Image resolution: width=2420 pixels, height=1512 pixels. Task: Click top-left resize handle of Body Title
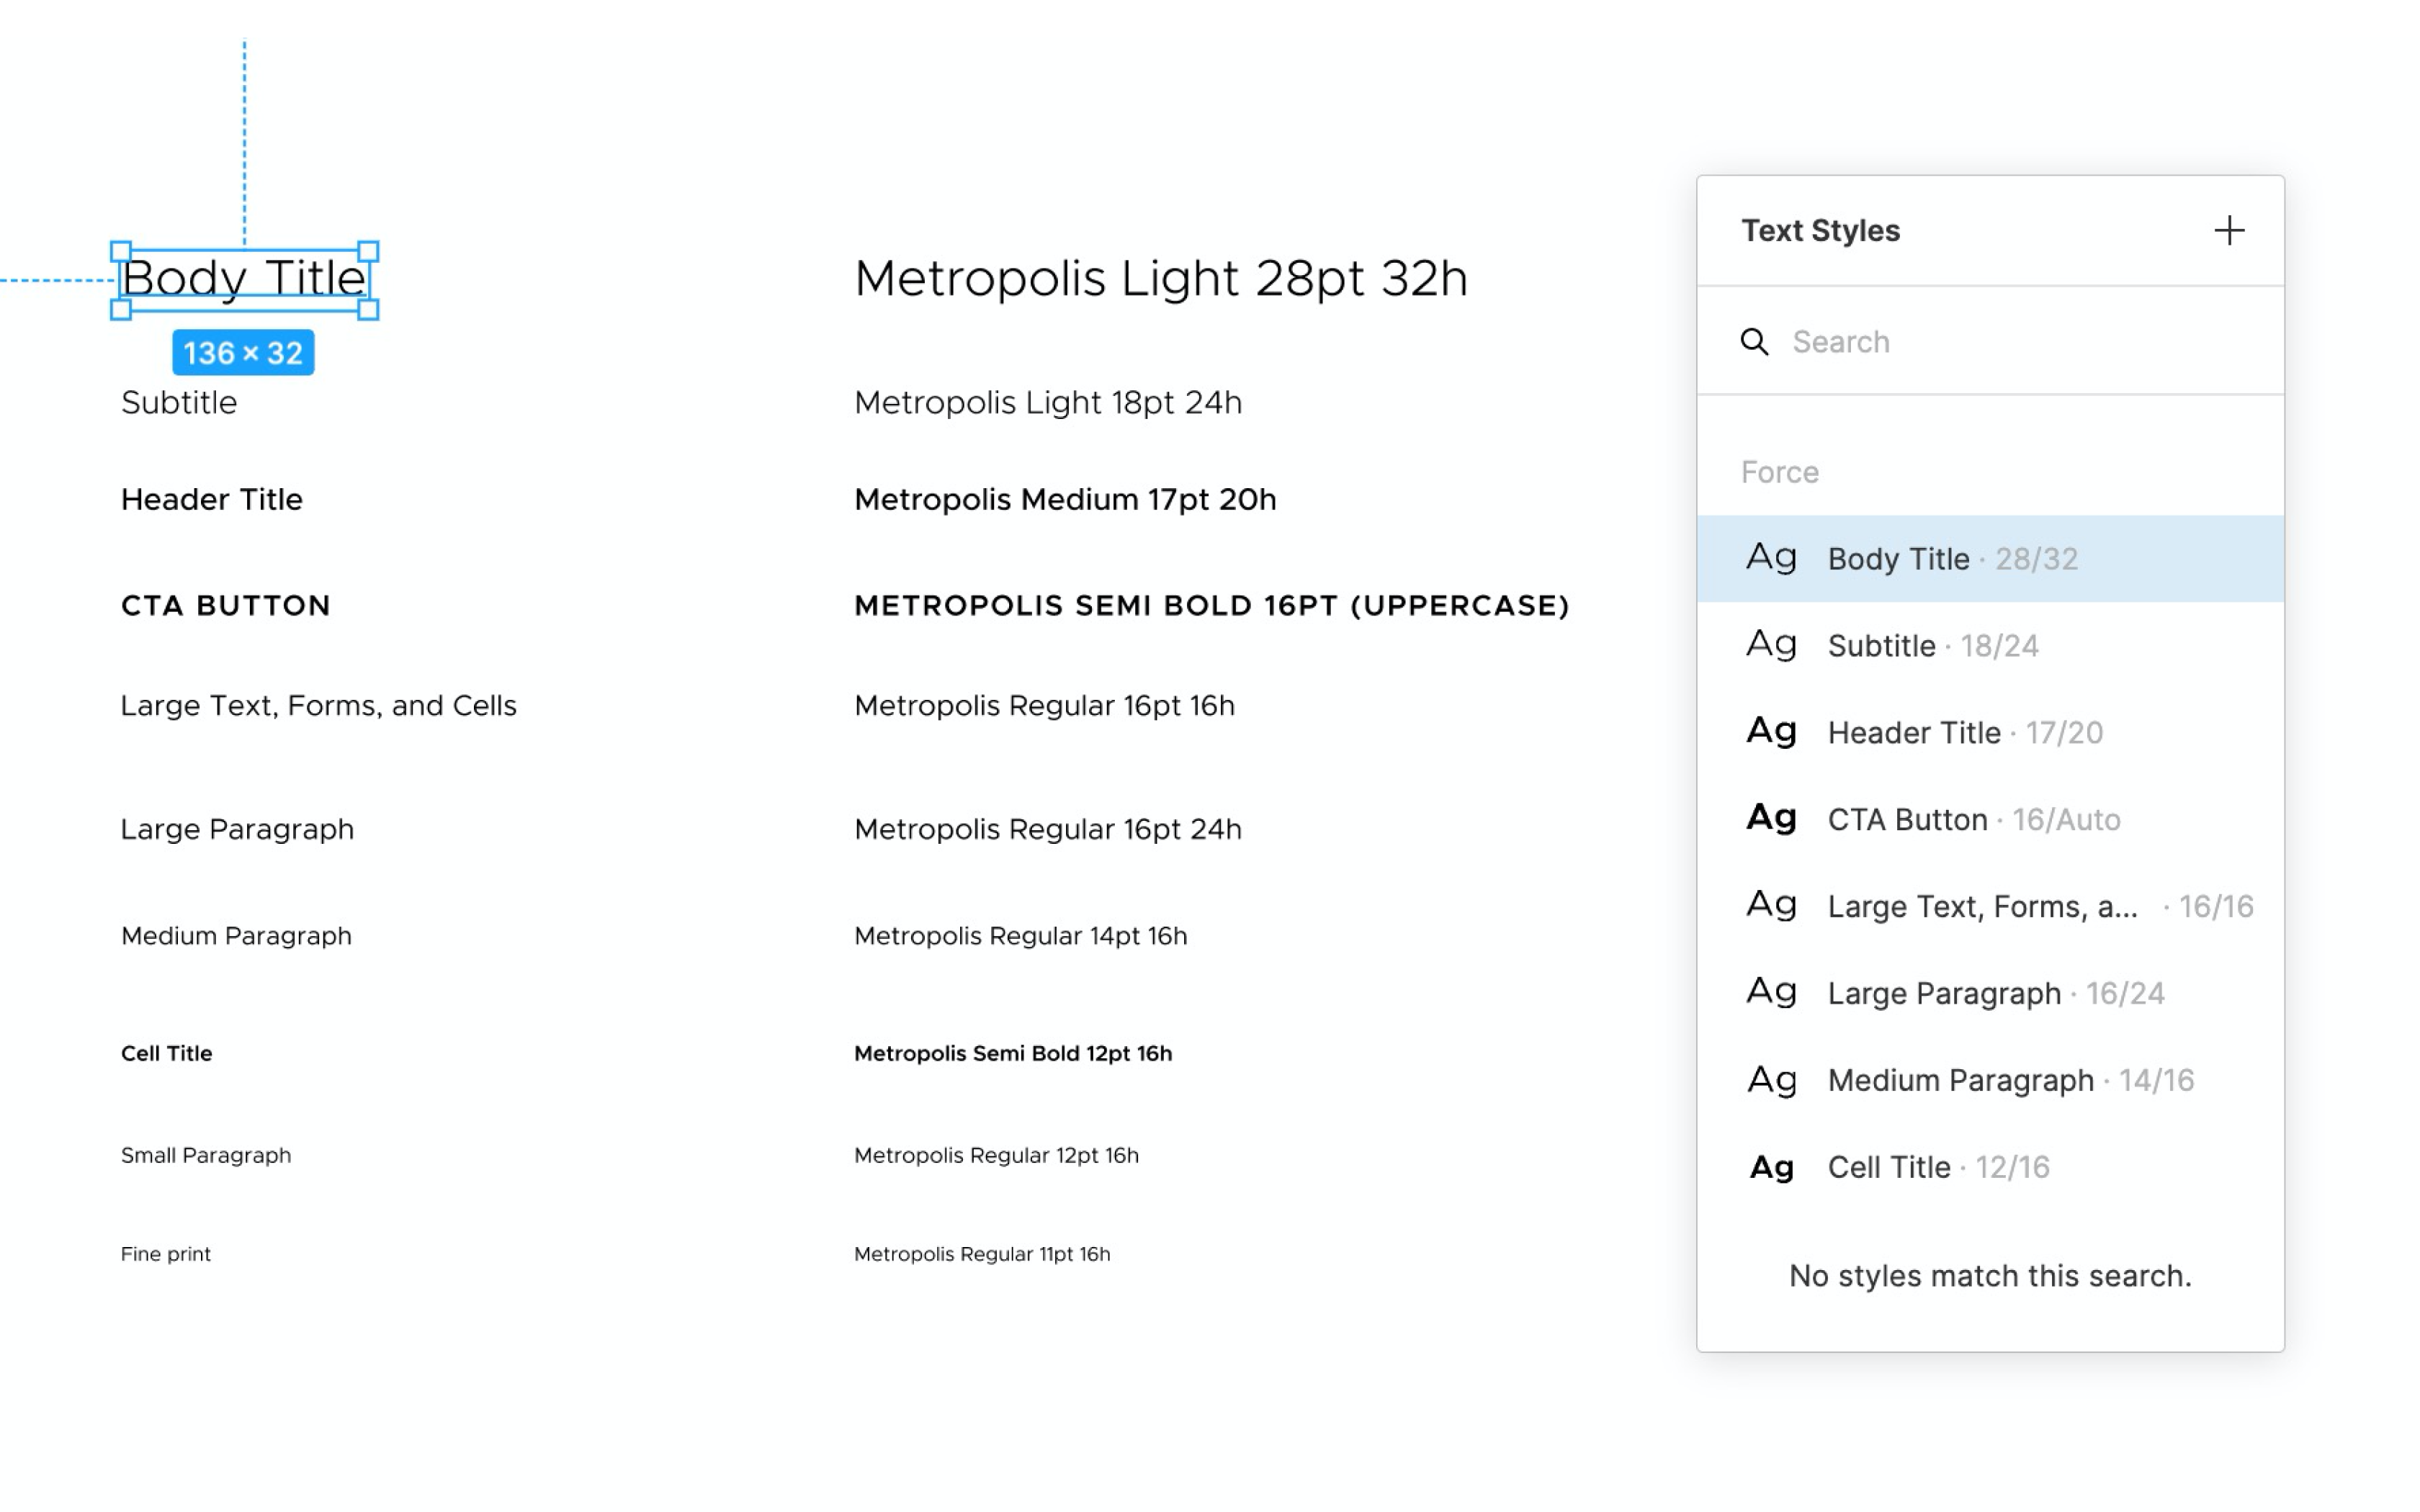pyautogui.click(x=121, y=251)
